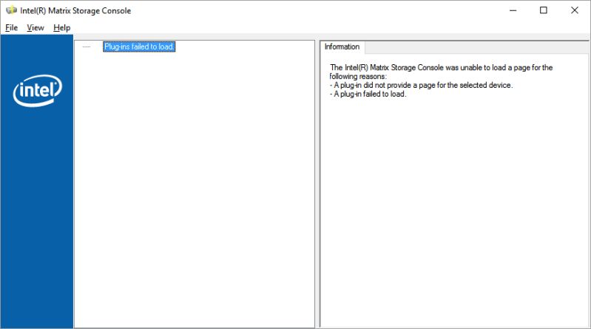Click 'A plug-in did not provide a page' line
Viewport: 591px width, 329px height.
(x=422, y=86)
